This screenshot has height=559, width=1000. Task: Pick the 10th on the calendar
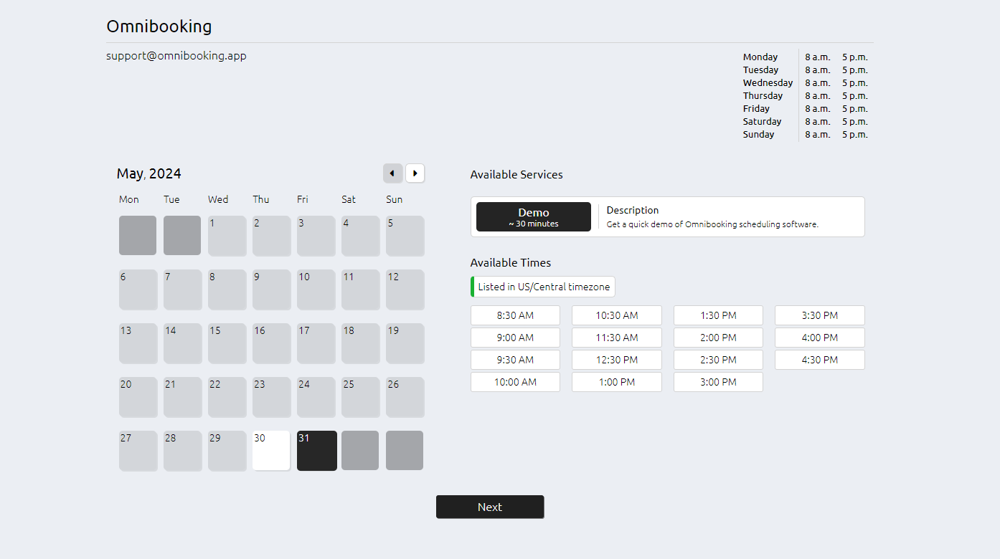316,290
